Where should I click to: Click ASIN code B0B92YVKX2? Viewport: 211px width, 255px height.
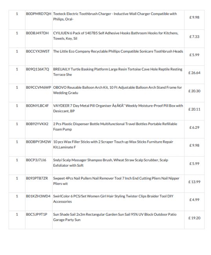point(37,124)
